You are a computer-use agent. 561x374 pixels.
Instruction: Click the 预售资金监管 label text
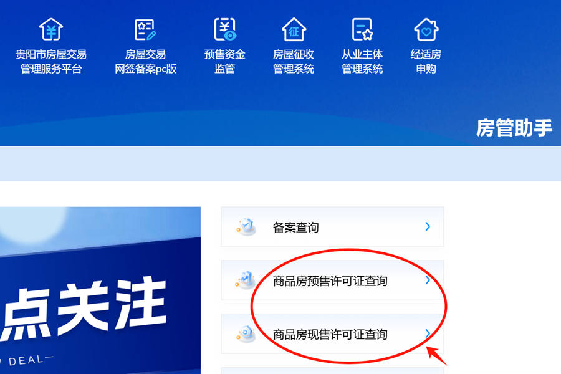pyautogui.click(x=224, y=62)
